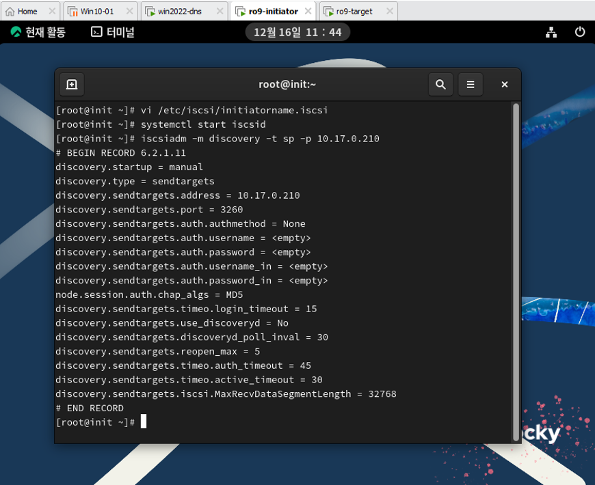Click the win2022-dns tab VM icon
595x485 pixels.
pyautogui.click(x=150, y=12)
